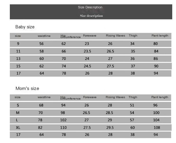Click Rising Waves value 29.5 in XL row
Screen dimensions: 176x143
point(110,127)
